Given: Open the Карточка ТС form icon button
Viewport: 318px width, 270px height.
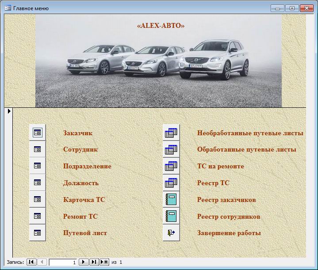Looking at the screenshot, I should tap(38, 199).
